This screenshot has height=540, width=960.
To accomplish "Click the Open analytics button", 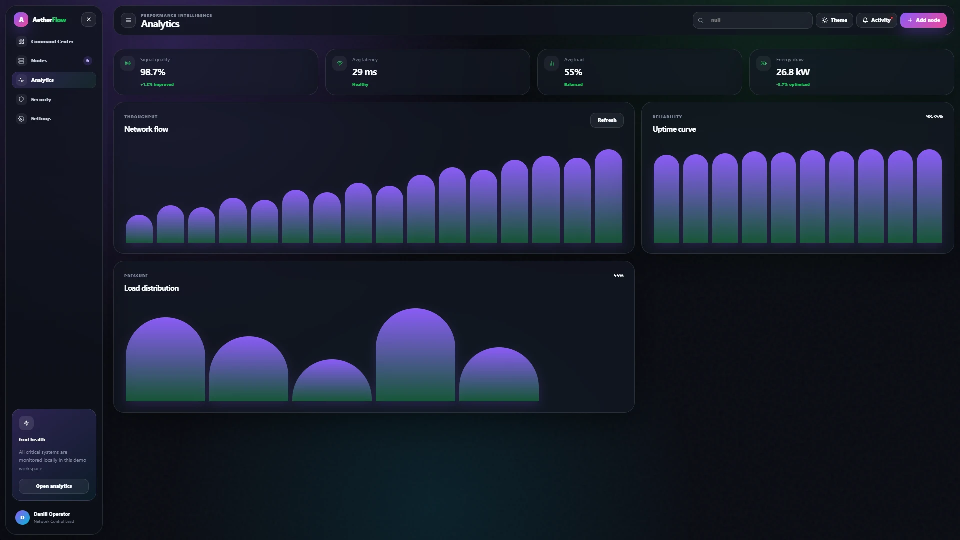I will pyautogui.click(x=54, y=486).
